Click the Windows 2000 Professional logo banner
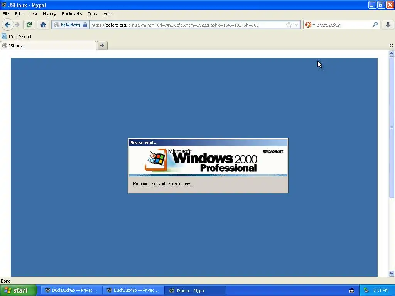Image resolution: width=395 pixels, height=296 pixels. [x=208, y=161]
